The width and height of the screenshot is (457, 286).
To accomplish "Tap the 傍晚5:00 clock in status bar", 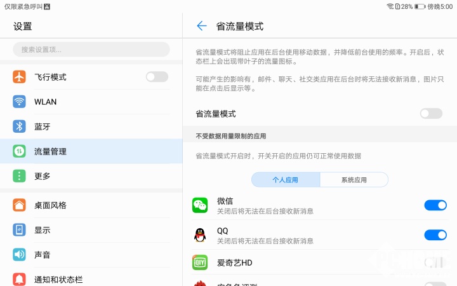I will coord(440,6).
